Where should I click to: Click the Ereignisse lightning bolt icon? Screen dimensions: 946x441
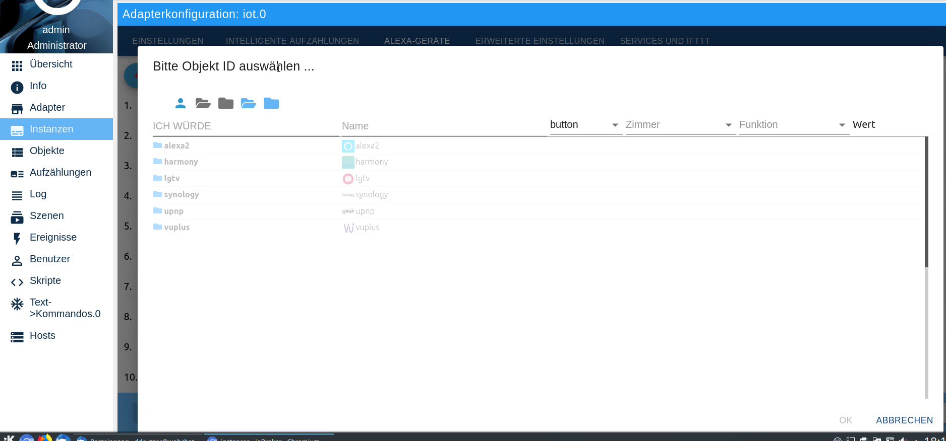17,239
